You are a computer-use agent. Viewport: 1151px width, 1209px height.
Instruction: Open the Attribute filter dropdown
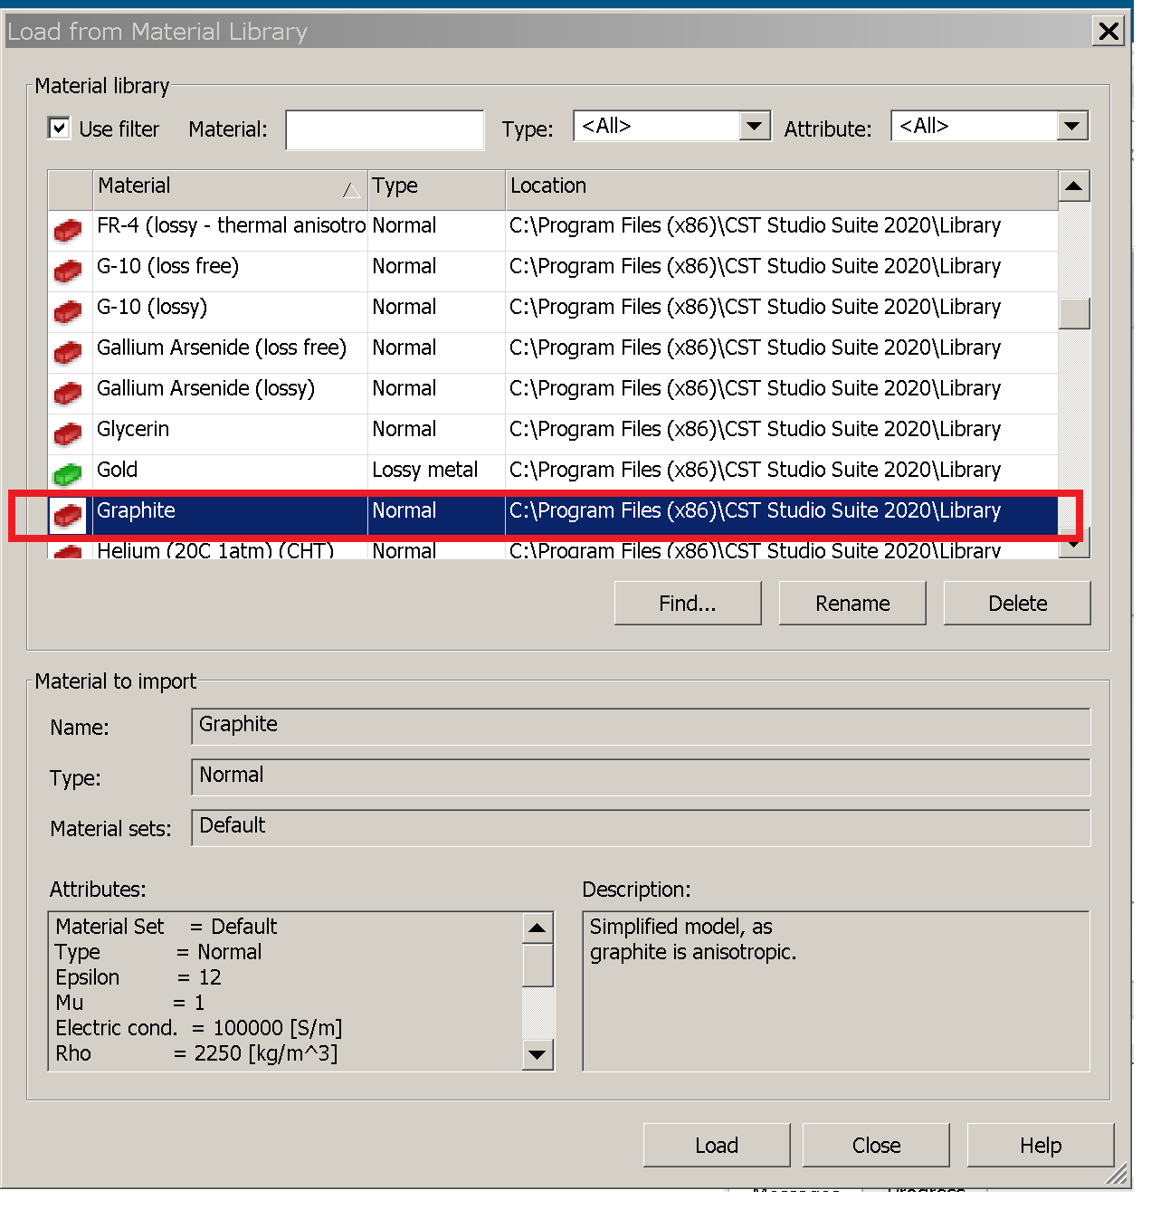coord(1071,126)
